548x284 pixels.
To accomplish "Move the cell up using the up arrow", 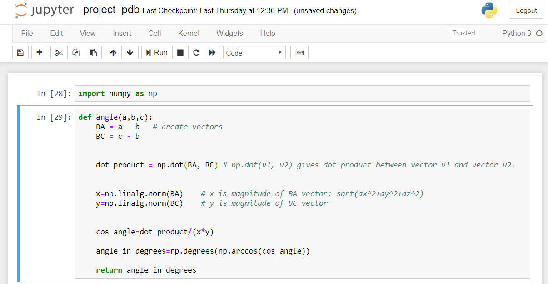I will tap(113, 52).
